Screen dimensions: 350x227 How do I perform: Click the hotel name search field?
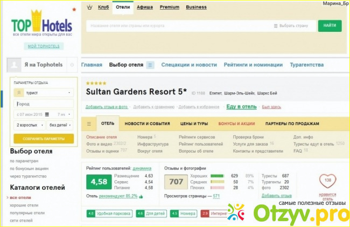pos(178,25)
